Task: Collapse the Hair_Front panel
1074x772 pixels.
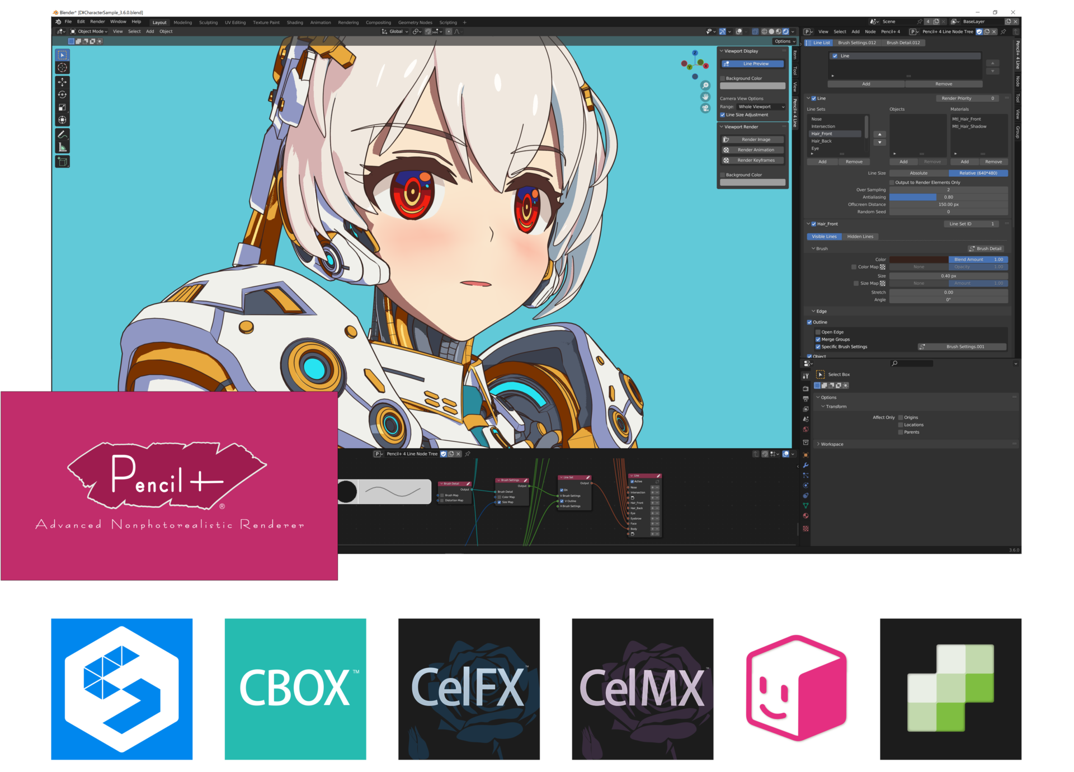Action: (x=808, y=224)
